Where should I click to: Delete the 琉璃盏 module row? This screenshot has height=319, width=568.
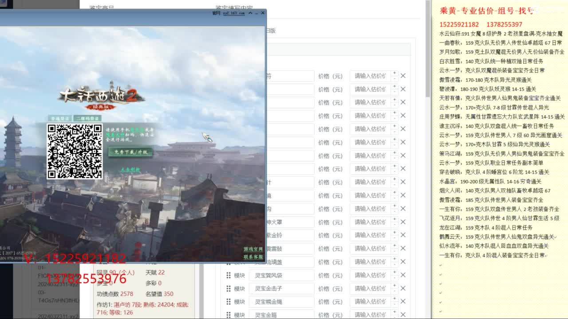click(x=403, y=262)
